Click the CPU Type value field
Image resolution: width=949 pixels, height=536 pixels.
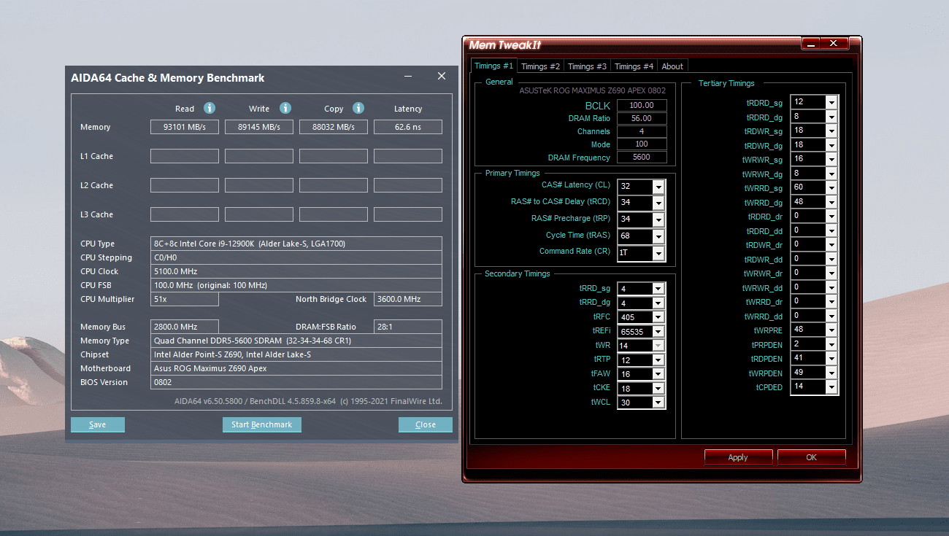pyautogui.click(x=296, y=244)
